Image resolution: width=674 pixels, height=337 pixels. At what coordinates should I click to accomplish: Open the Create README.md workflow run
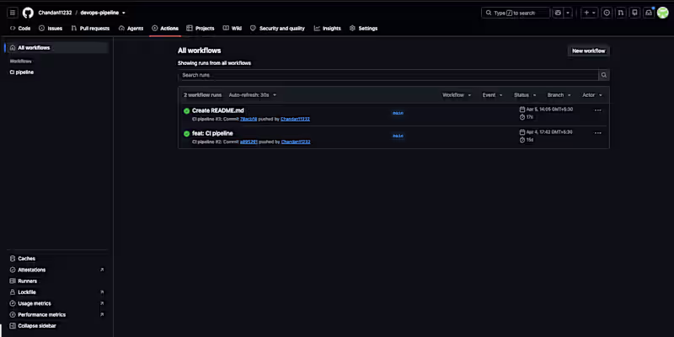point(218,110)
